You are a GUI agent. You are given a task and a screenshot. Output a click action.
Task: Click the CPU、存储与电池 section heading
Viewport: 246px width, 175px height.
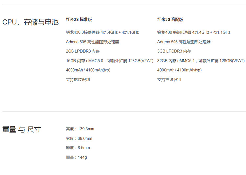(30, 22)
